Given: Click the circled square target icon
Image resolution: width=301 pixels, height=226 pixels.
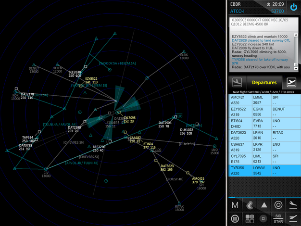Looking at the screenshot, I should pyautogui.click(x=263, y=218).
